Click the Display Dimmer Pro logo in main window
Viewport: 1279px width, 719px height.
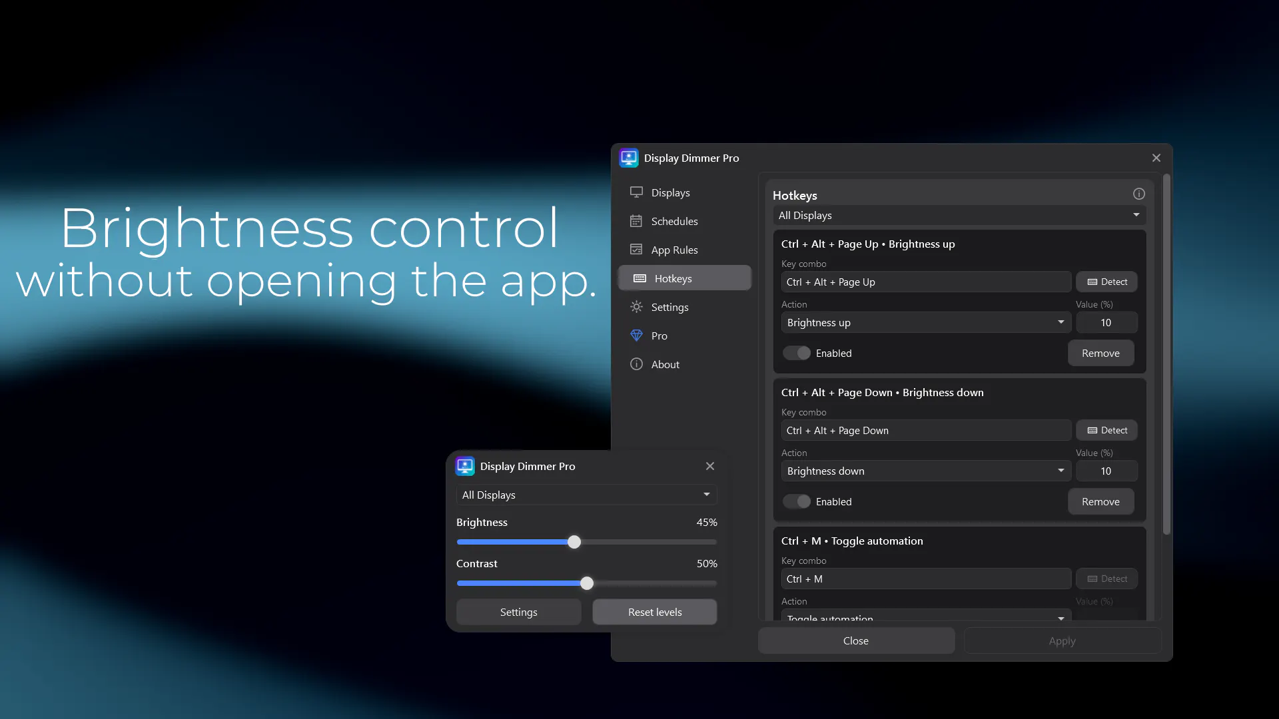tap(628, 158)
